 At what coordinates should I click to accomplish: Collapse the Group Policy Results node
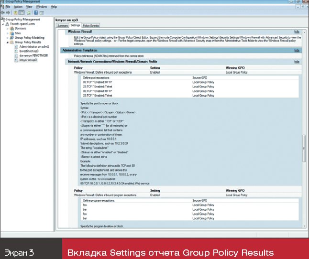(x=7, y=43)
